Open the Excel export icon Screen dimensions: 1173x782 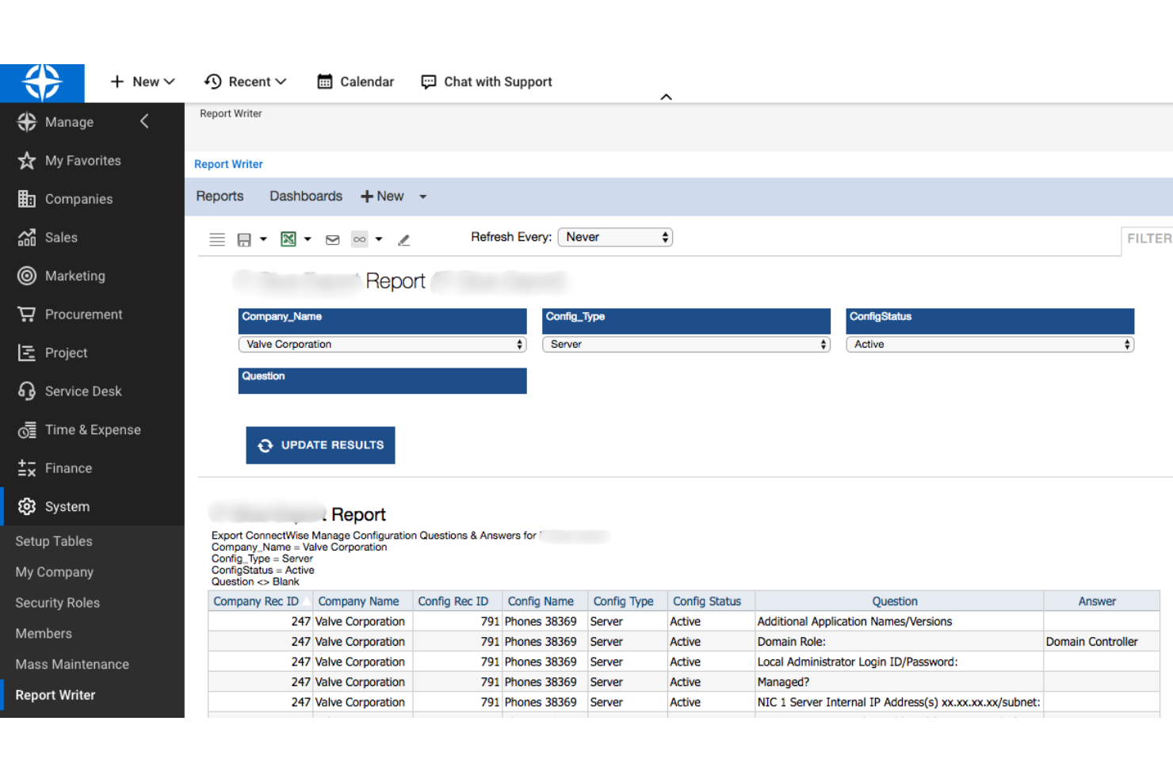[x=289, y=238]
